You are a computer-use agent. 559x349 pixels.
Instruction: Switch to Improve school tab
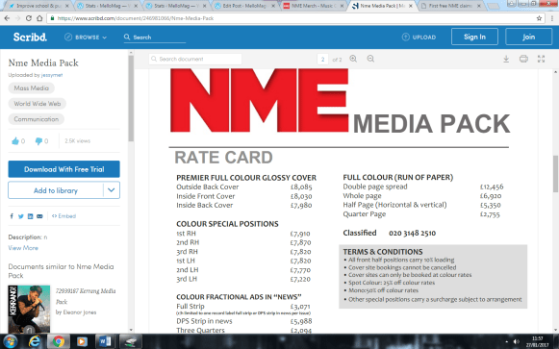[x=38, y=6]
